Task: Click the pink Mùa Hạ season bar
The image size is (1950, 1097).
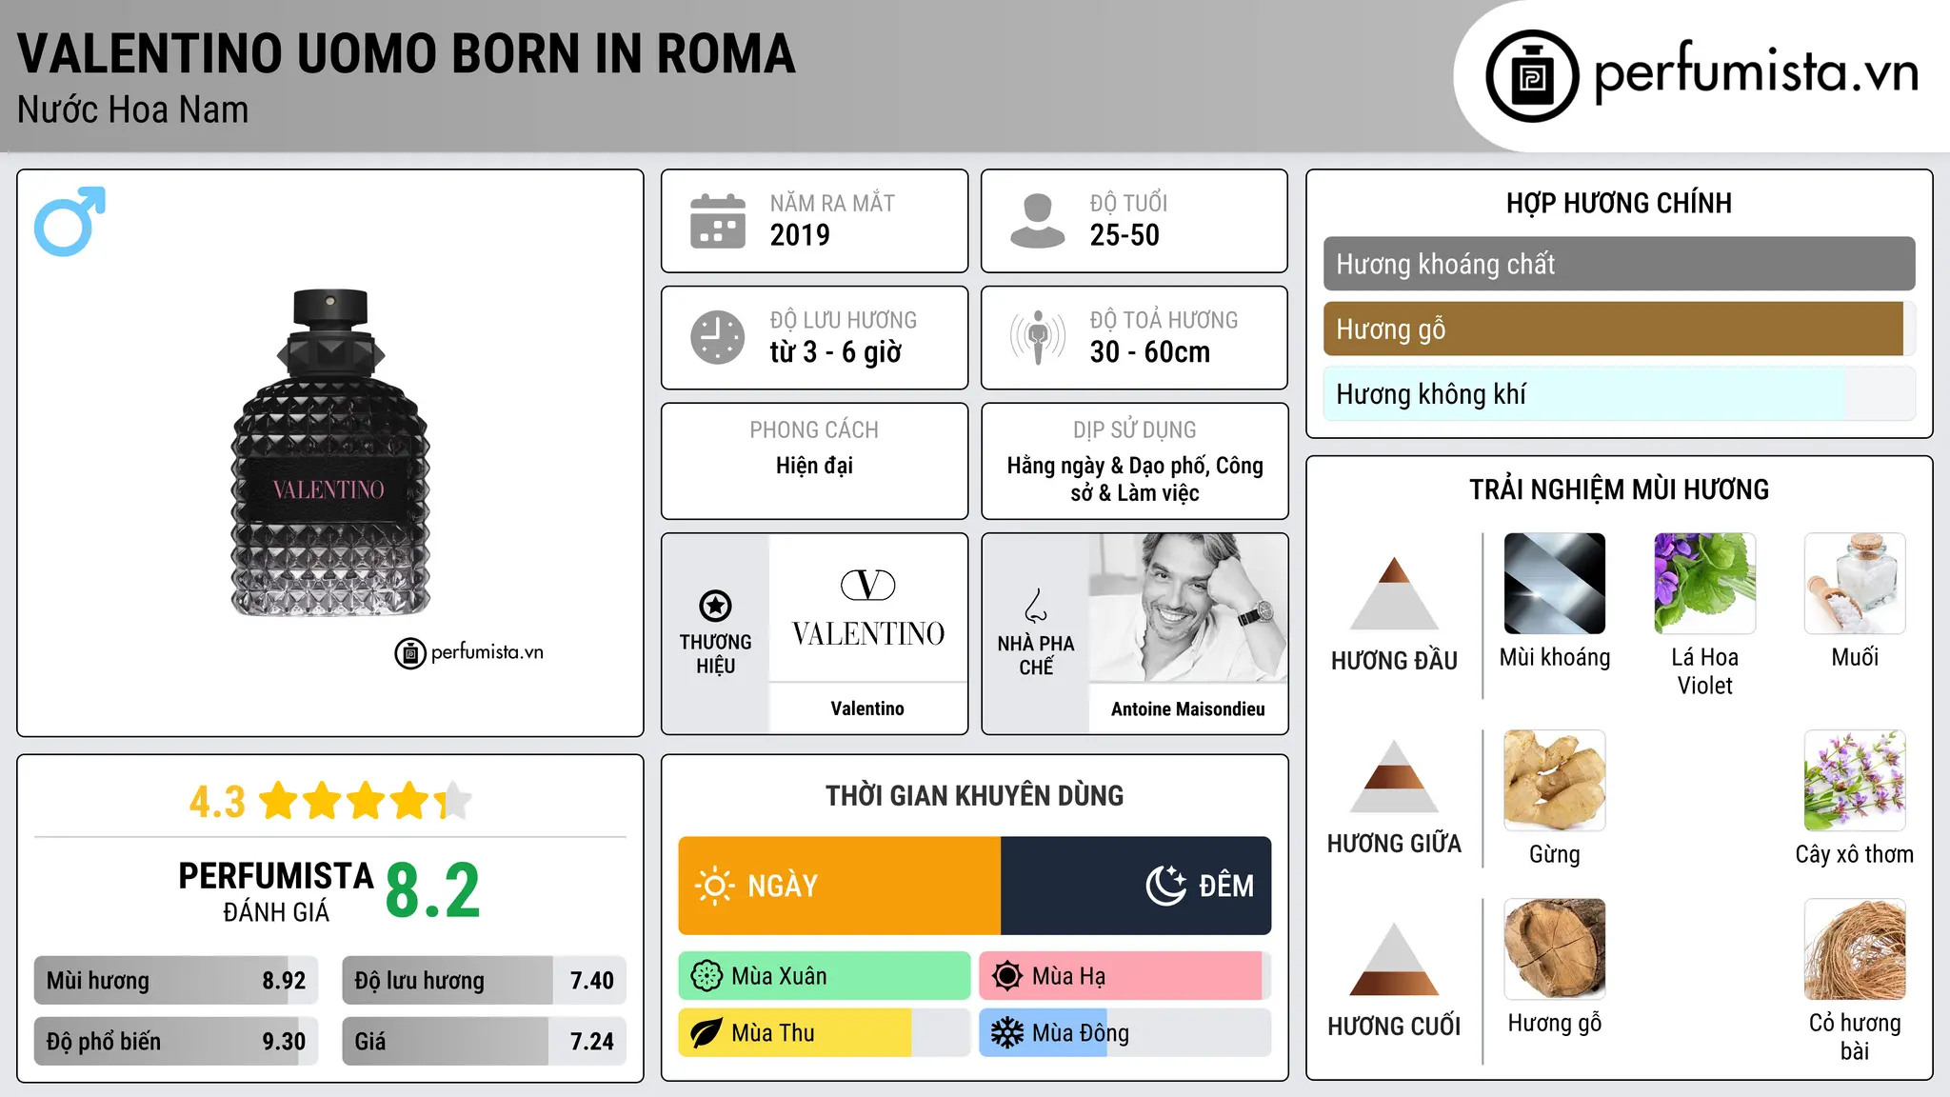Action: (x=1125, y=976)
